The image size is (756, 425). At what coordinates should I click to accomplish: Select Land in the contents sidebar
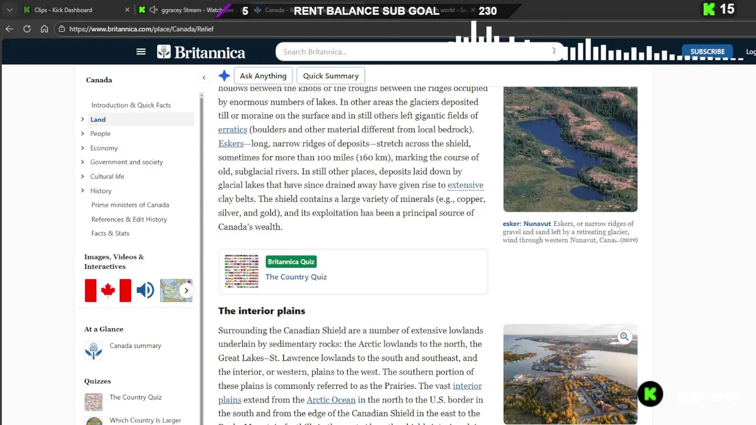[x=98, y=119]
